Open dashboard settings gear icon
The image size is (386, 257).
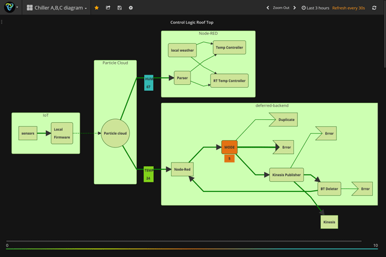click(131, 8)
